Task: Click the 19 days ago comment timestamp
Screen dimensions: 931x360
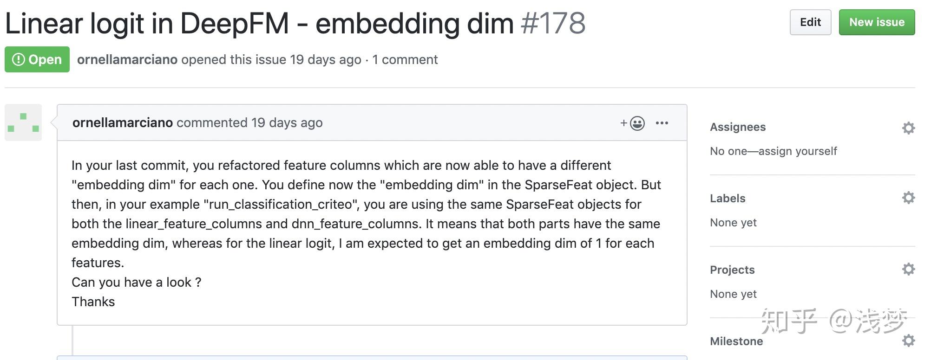Action: click(x=287, y=122)
